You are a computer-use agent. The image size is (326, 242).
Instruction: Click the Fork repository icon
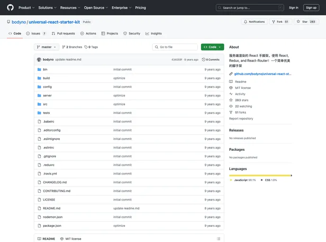[x=273, y=22]
